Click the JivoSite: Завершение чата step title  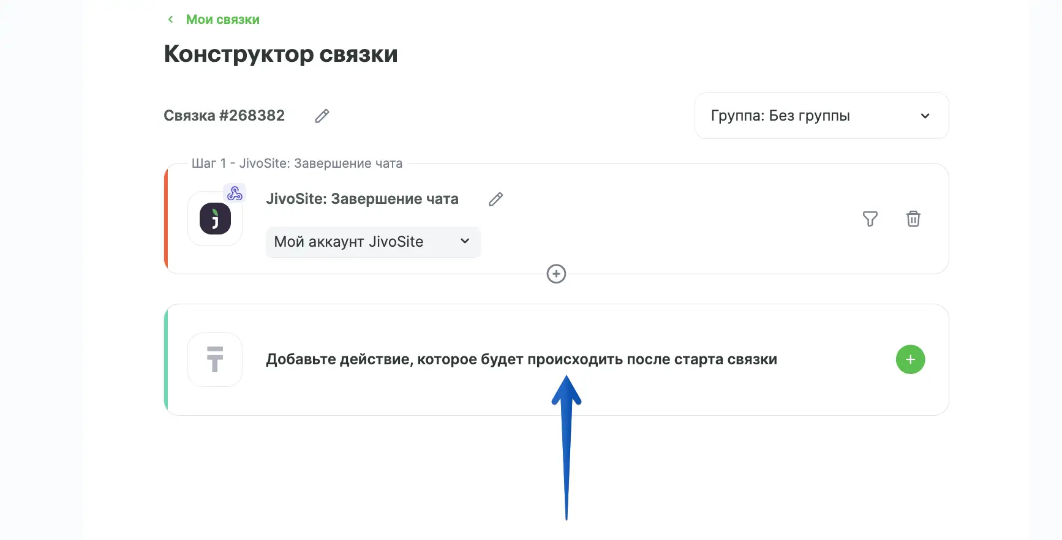point(362,199)
